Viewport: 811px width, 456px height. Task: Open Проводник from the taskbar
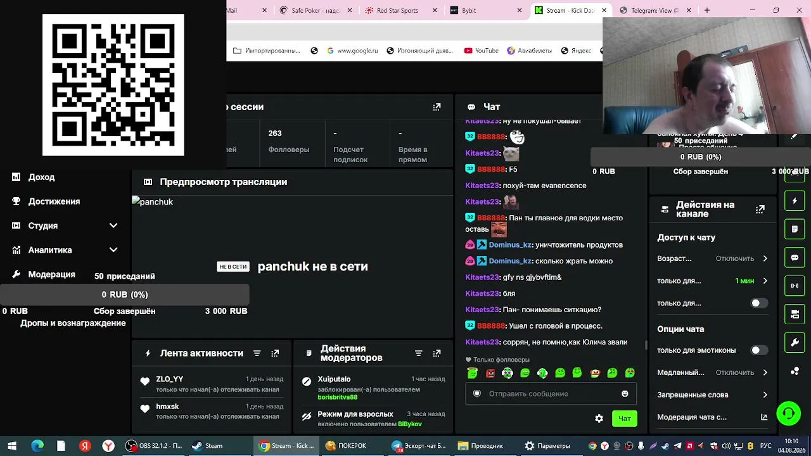(481, 446)
